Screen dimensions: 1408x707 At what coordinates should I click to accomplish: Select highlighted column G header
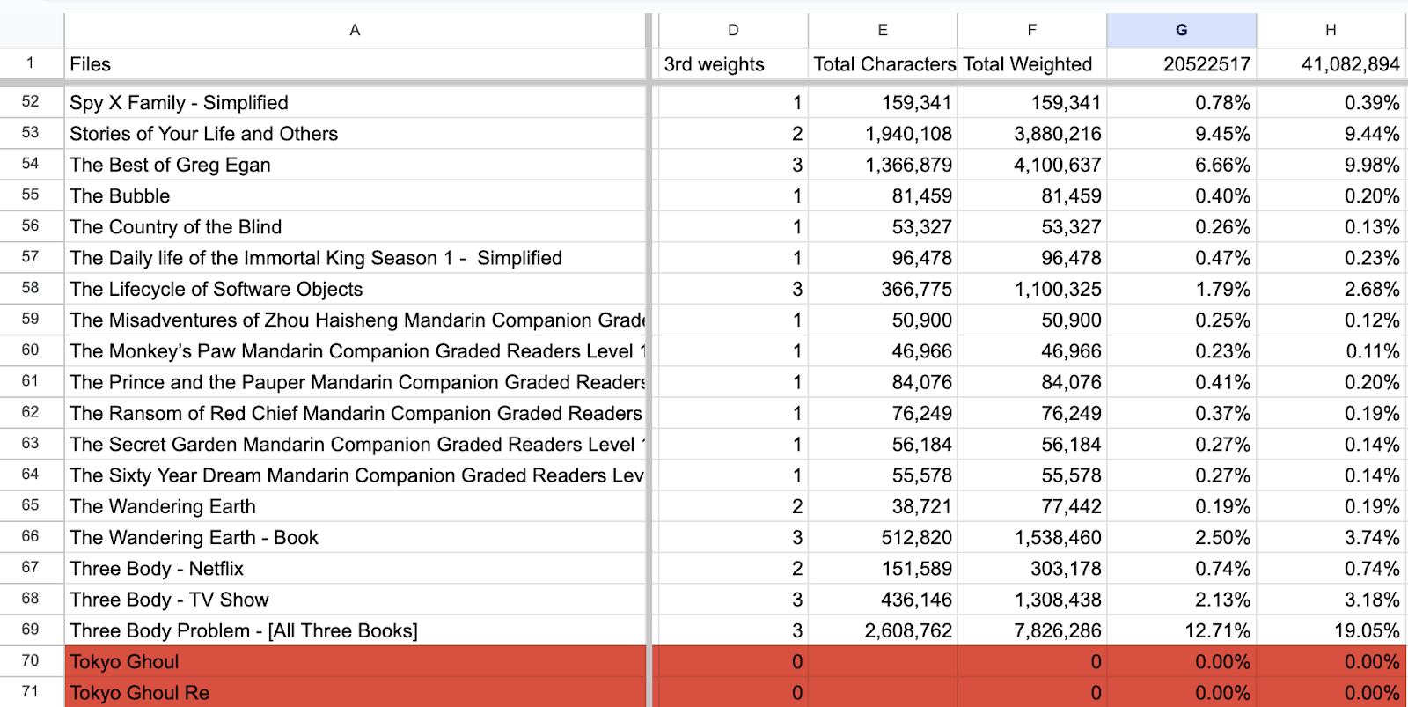tap(1182, 30)
